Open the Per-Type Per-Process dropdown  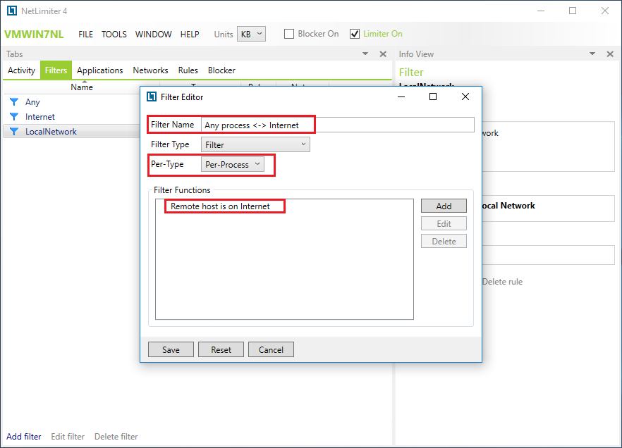[x=233, y=164]
